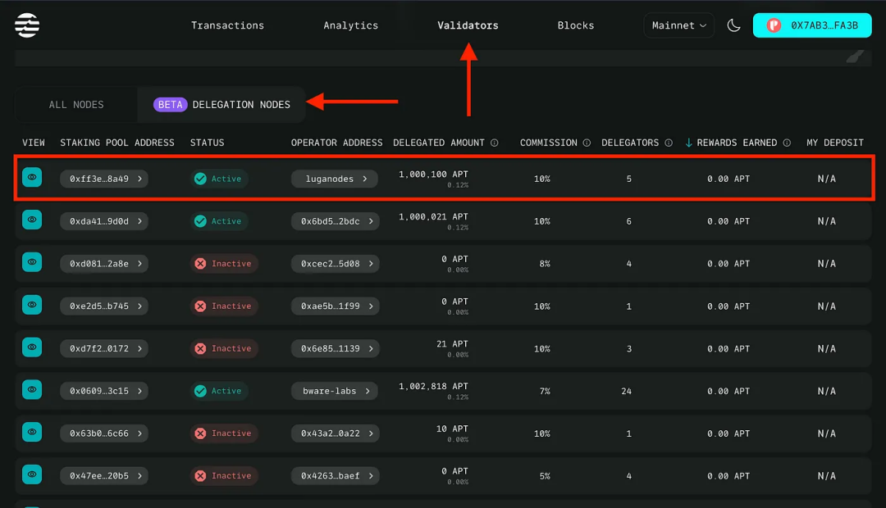886x508 pixels.
Task: Click the Delegators info icon
Action: click(669, 143)
